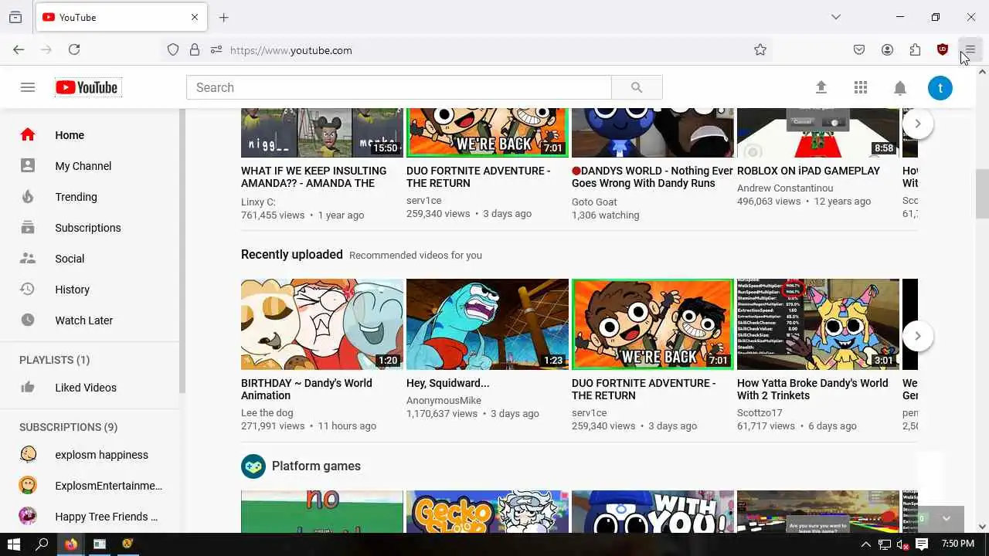
Task: Open the Firefox account icon
Action: [887, 49]
